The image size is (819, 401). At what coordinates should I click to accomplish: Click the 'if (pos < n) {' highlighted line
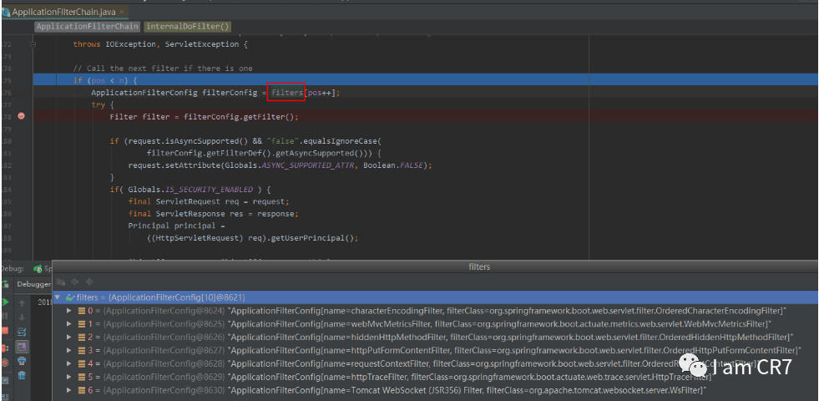(426, 80)
